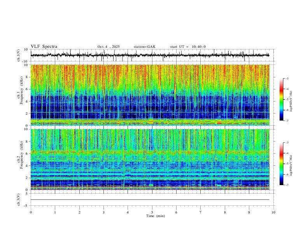Click the "-7" tick on ch.1 colorbar
The width and height of the screenshot is (308, 238).
pyautogui.click(x=287, y=121)
